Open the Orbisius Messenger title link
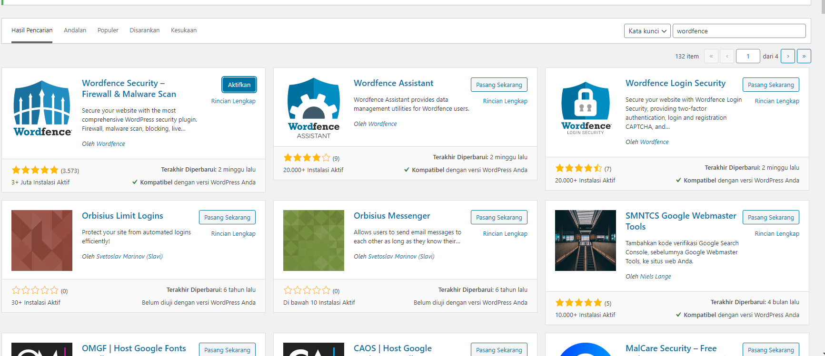This screenshot has width=825, height=356. click(392, 216)
